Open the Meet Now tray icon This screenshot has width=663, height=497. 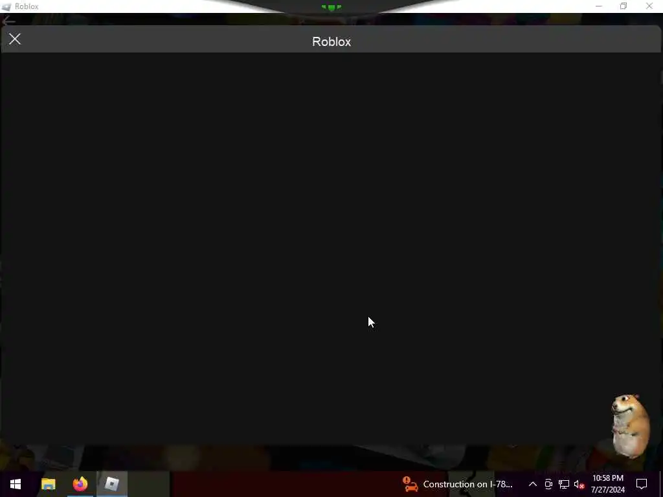coord(548,484)
